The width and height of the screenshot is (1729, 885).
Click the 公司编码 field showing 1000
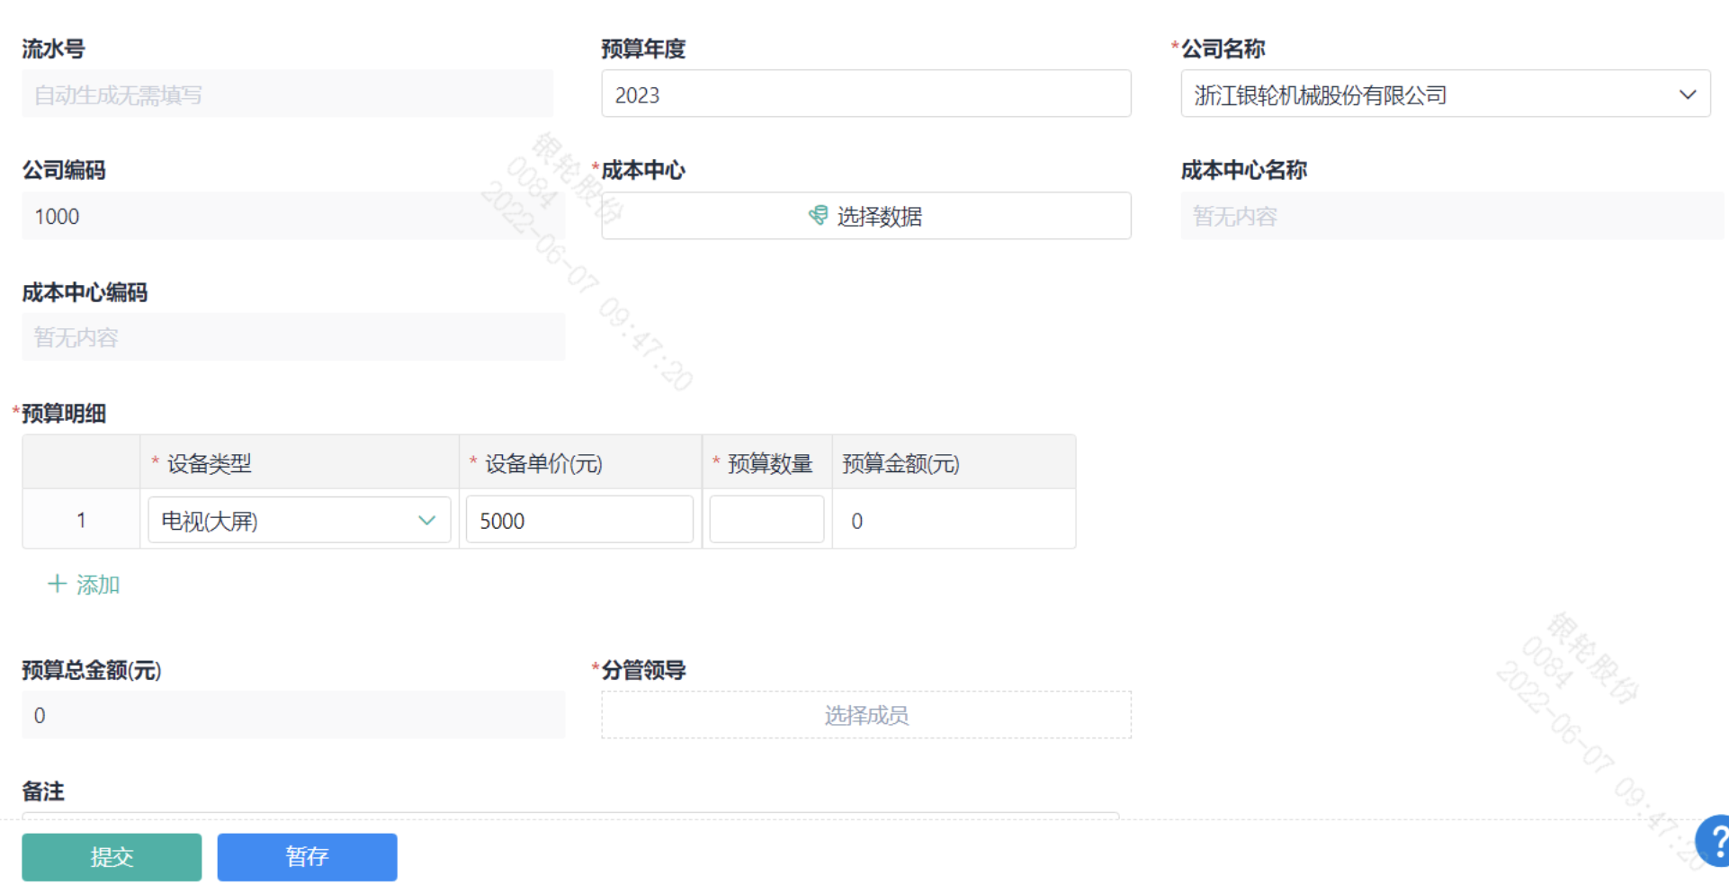coord(292,216)
